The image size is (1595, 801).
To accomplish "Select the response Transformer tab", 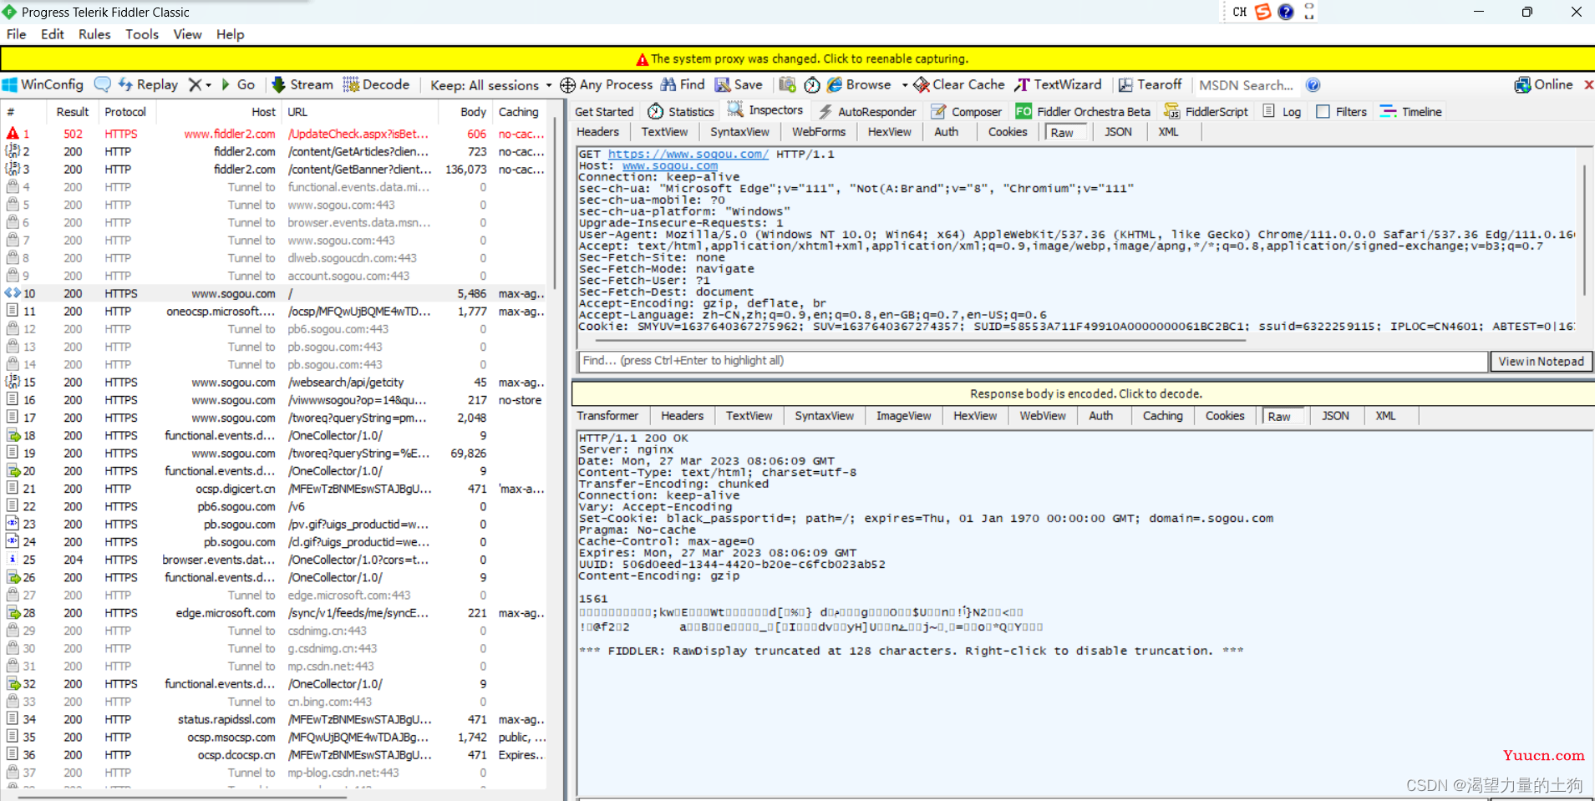I will [607, 416].
